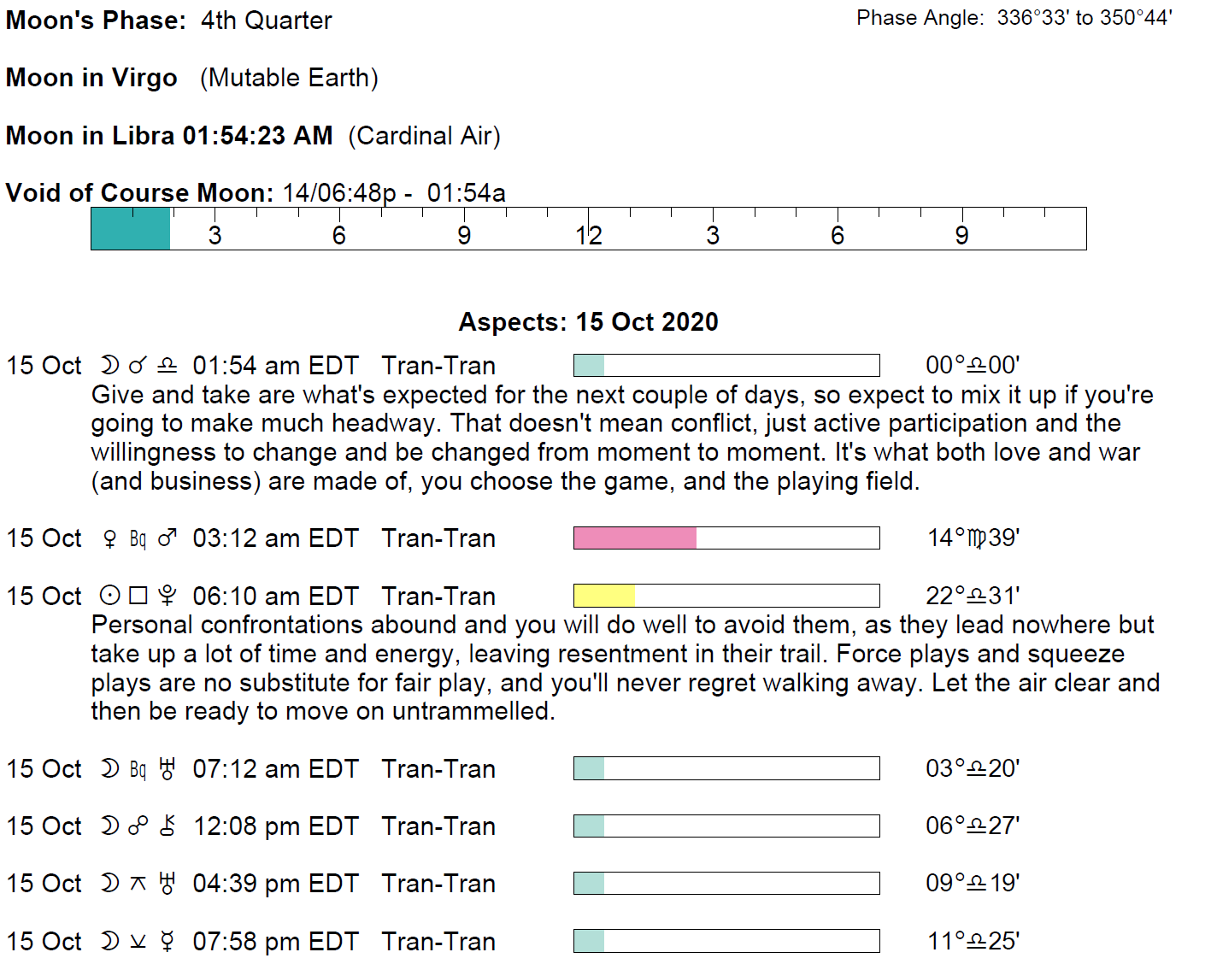Click the Moon glyph in the 07:12 am row
1211x964 pixels.
[109, 769]
